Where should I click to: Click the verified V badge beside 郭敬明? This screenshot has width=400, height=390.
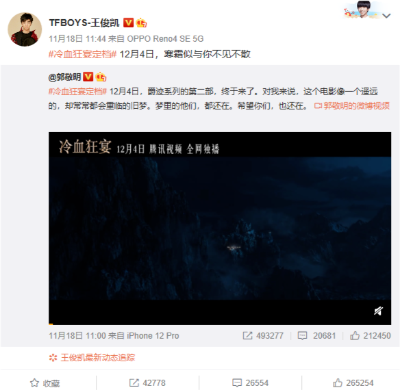click(x=88, y=77)
